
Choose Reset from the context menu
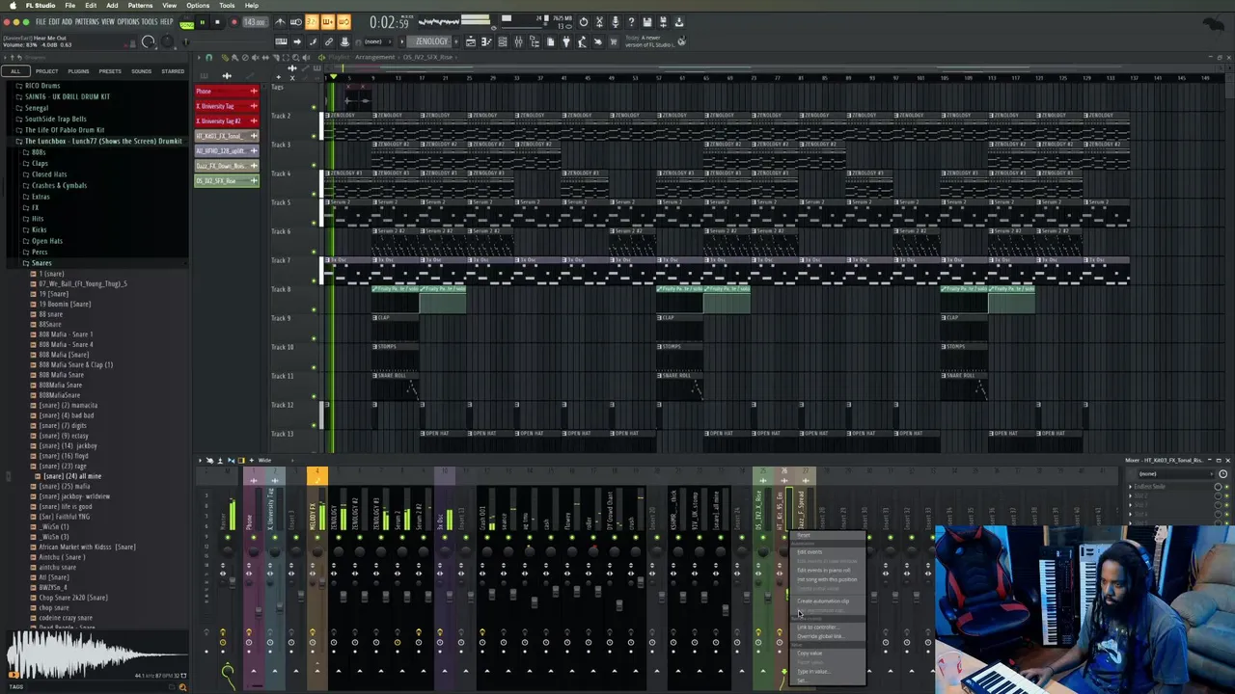[x=804, y=536]
